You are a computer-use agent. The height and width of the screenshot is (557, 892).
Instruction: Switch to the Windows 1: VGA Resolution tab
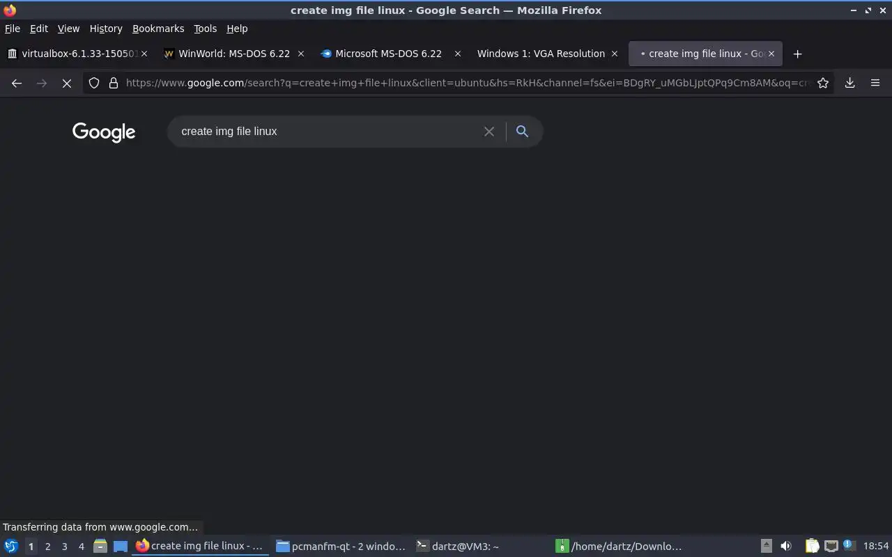[547, 54]
